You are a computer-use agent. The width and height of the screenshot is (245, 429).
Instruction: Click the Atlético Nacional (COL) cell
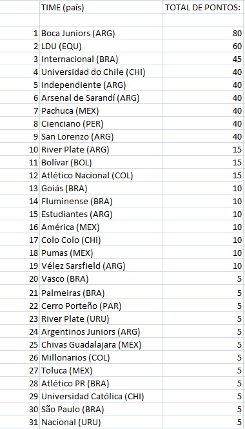click(101, 175)
